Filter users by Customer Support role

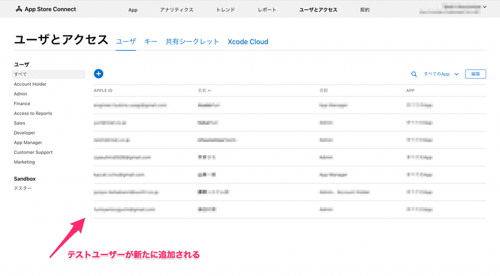(x=33, y=152)
